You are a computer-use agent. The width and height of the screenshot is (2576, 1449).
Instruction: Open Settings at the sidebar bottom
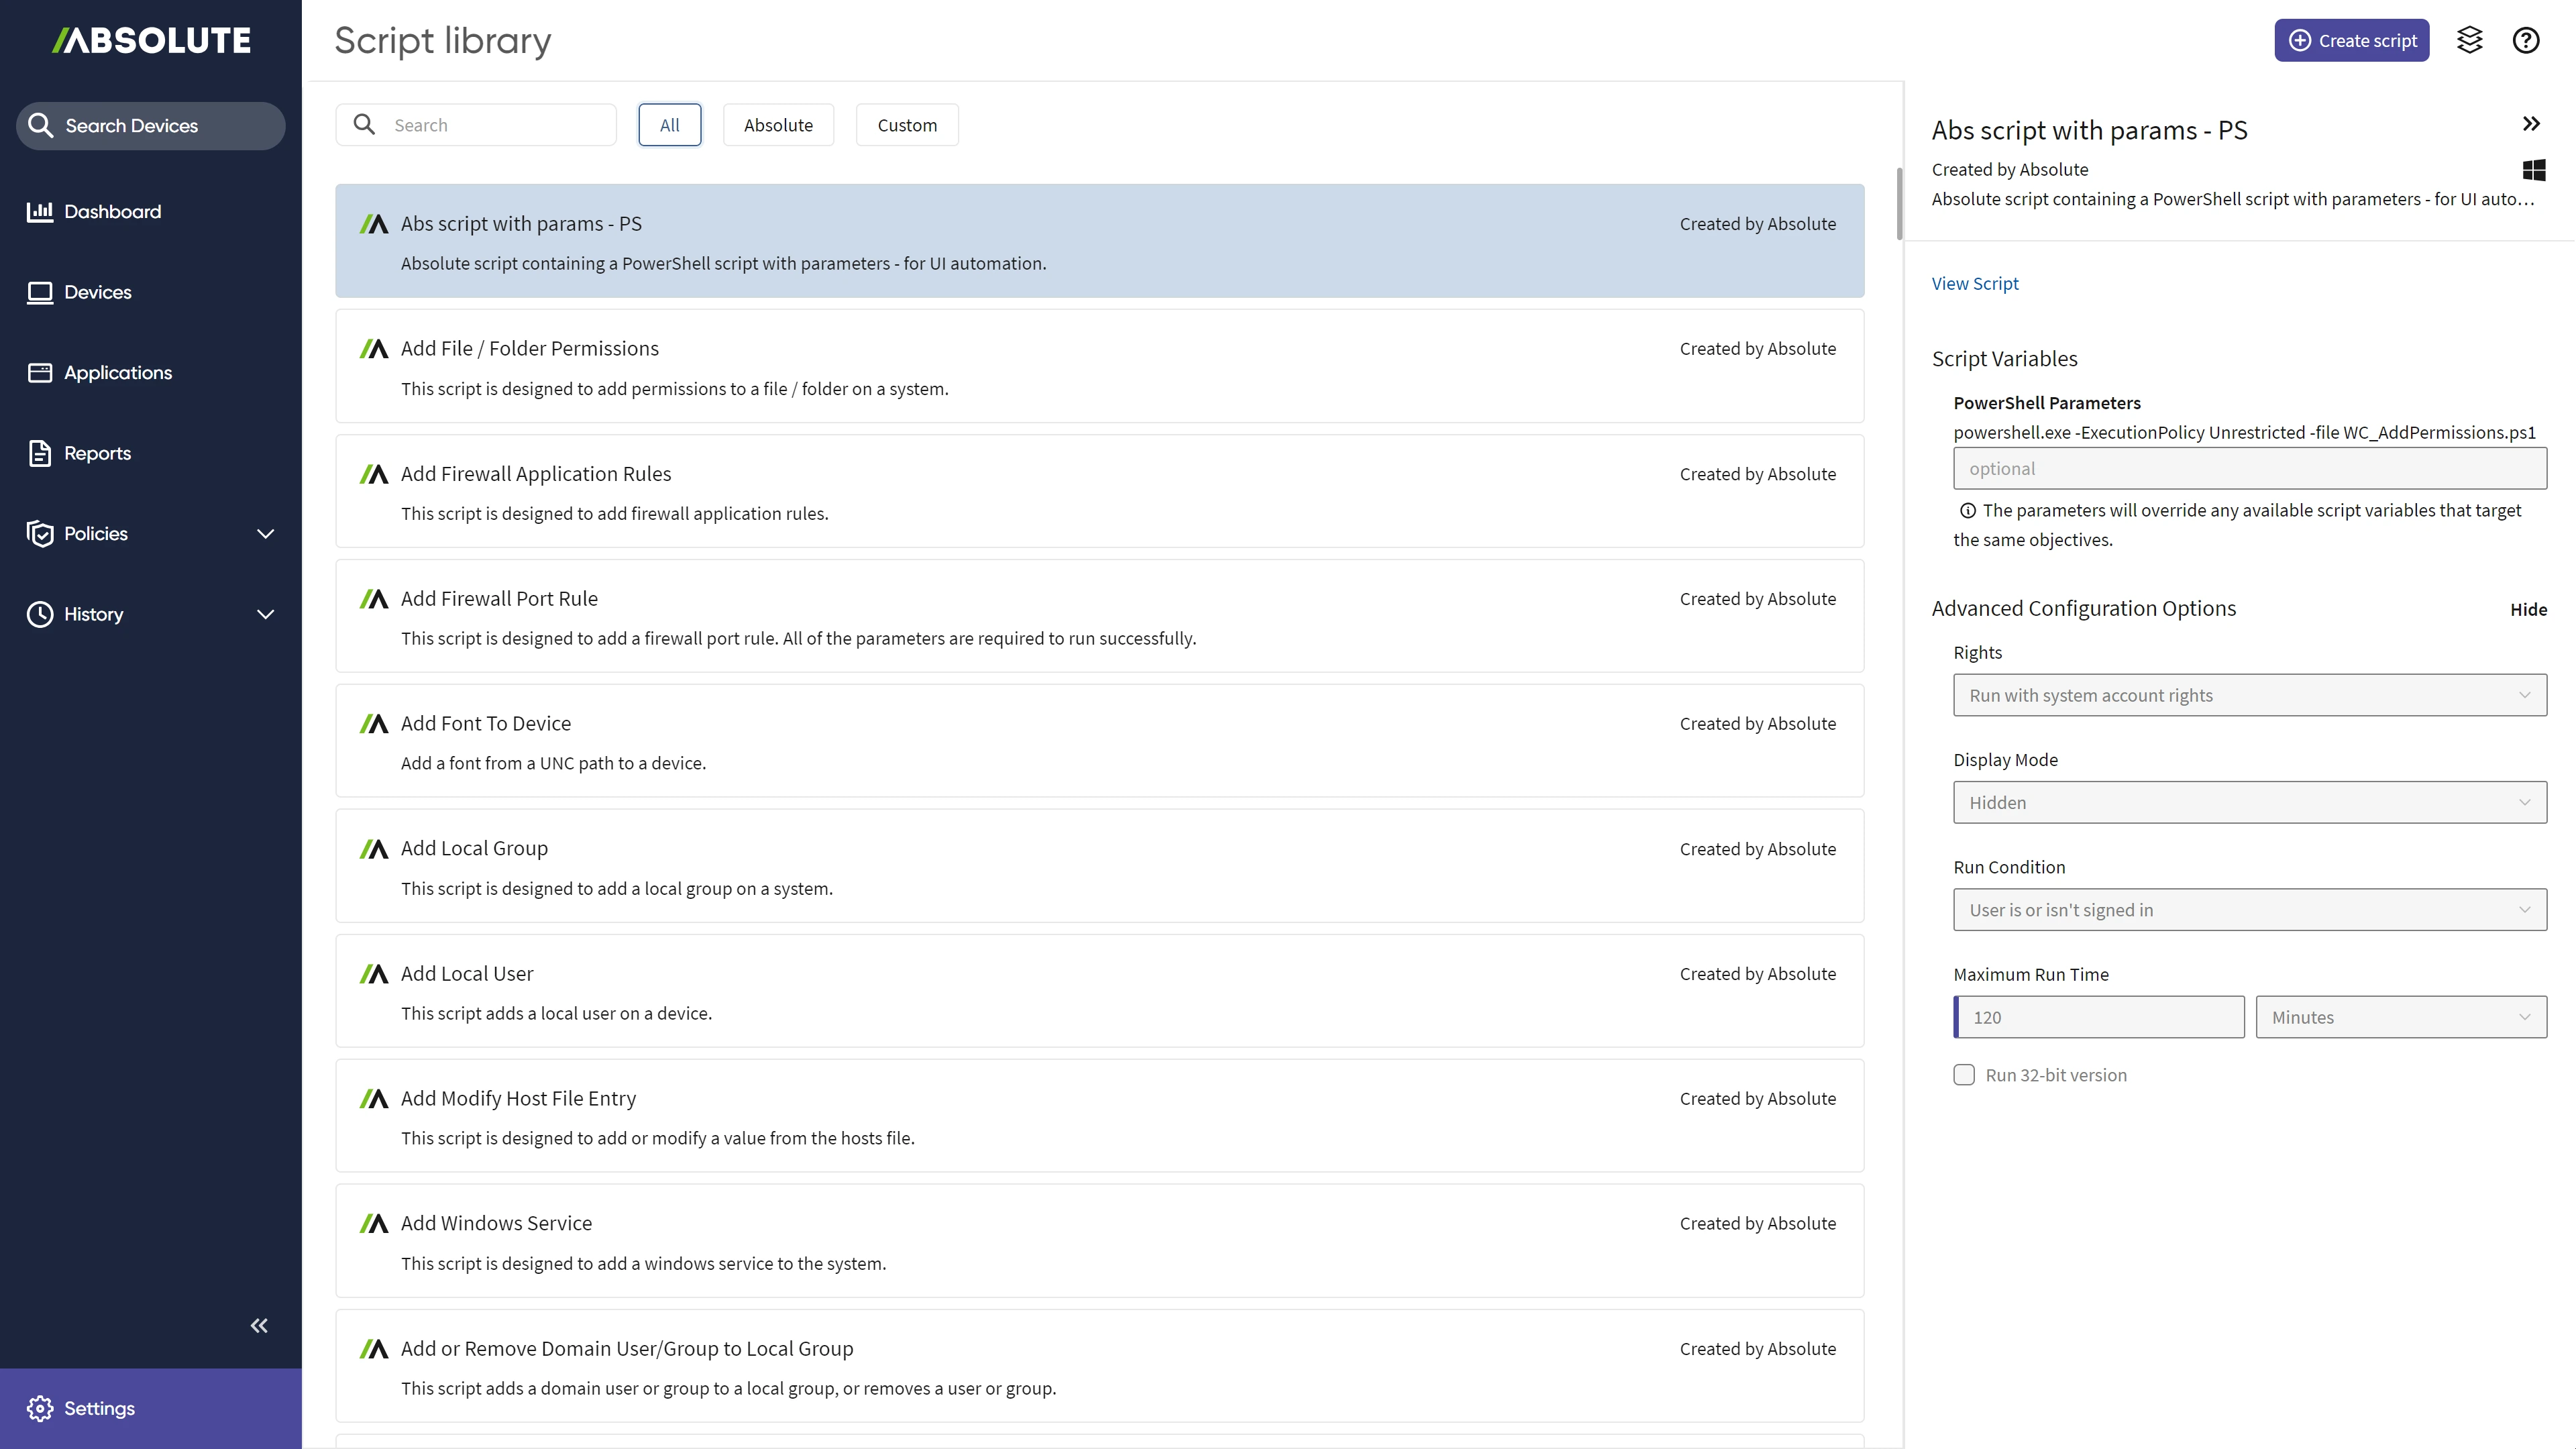tap(150, 1408)
